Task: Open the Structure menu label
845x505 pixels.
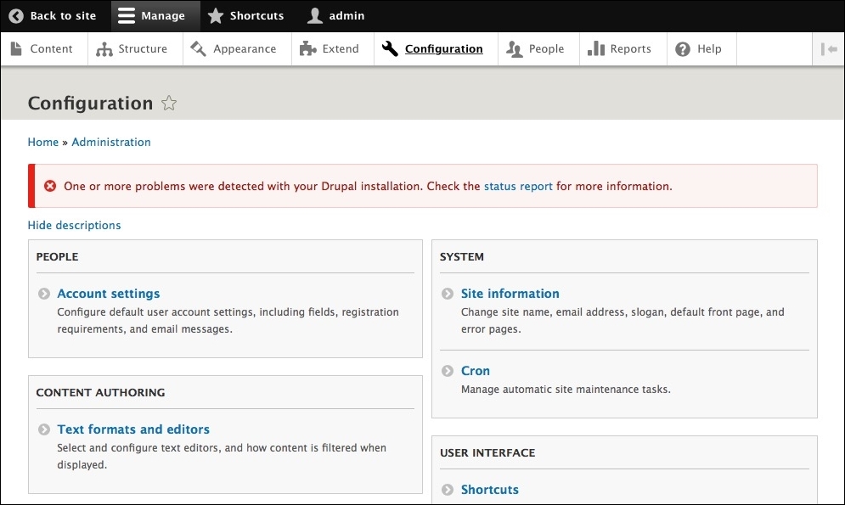Action: pos(143,48)
